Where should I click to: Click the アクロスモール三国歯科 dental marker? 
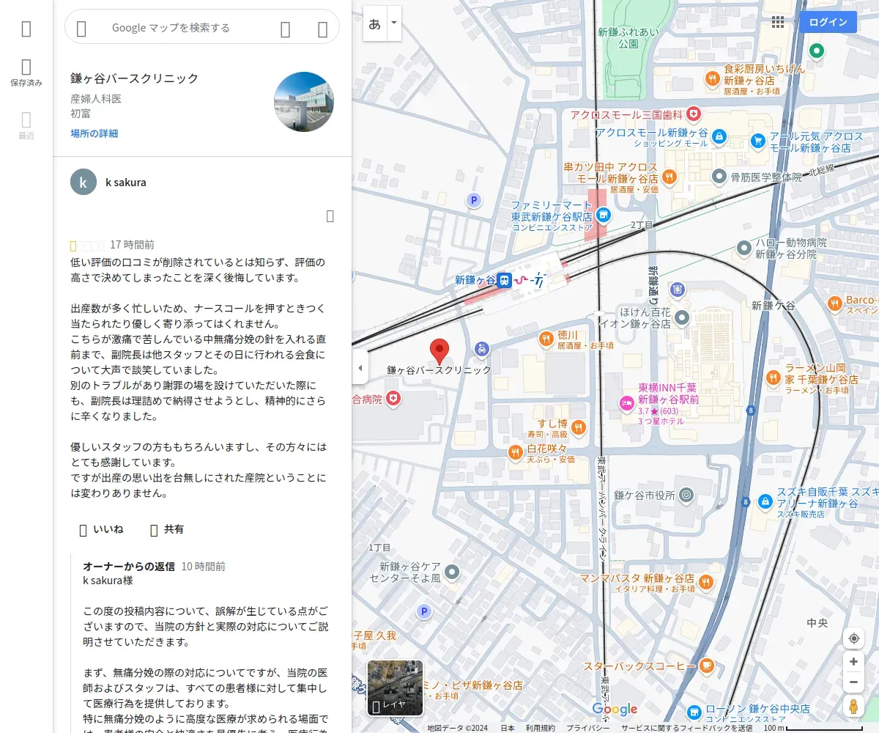pyautogui.click(x=693, y=114)
